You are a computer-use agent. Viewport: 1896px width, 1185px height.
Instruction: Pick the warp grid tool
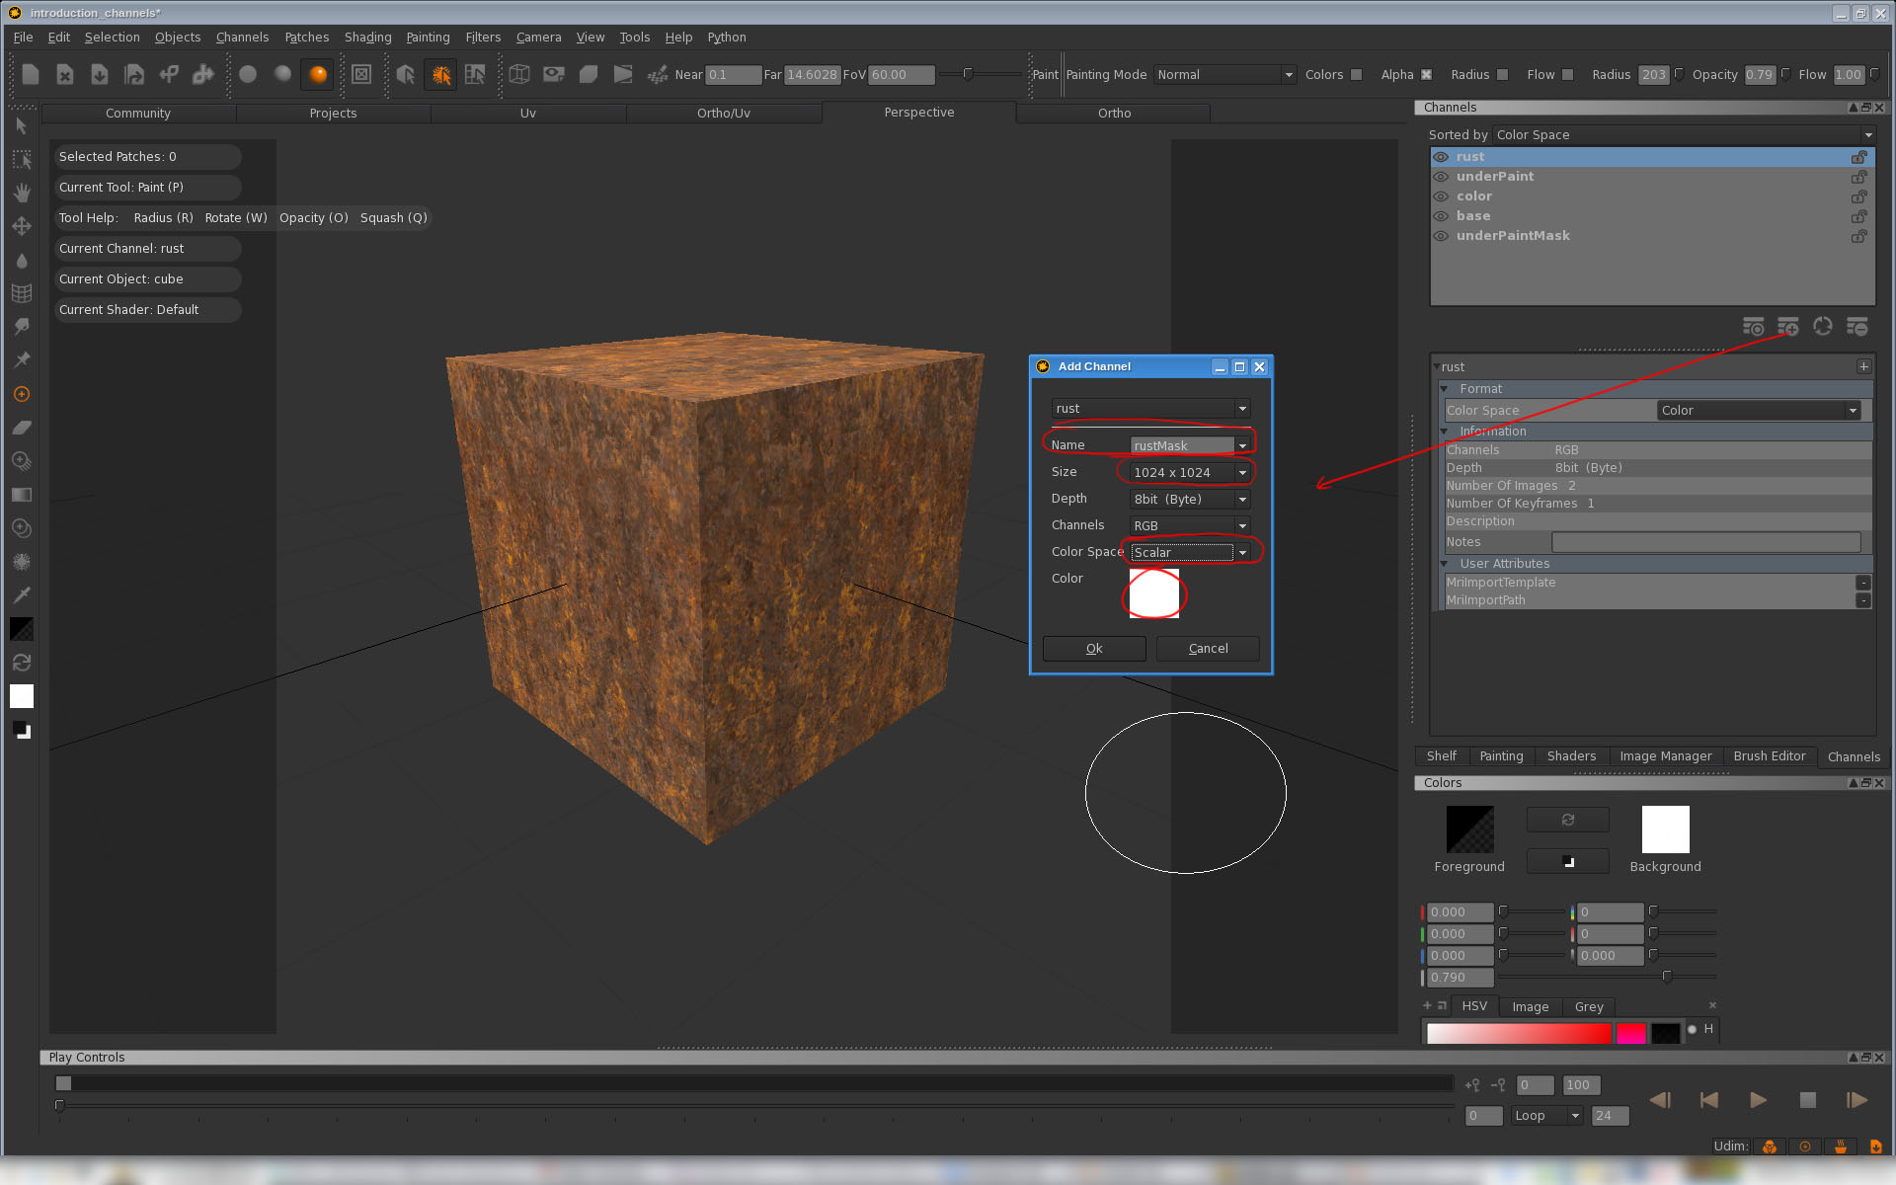point(22,293)
